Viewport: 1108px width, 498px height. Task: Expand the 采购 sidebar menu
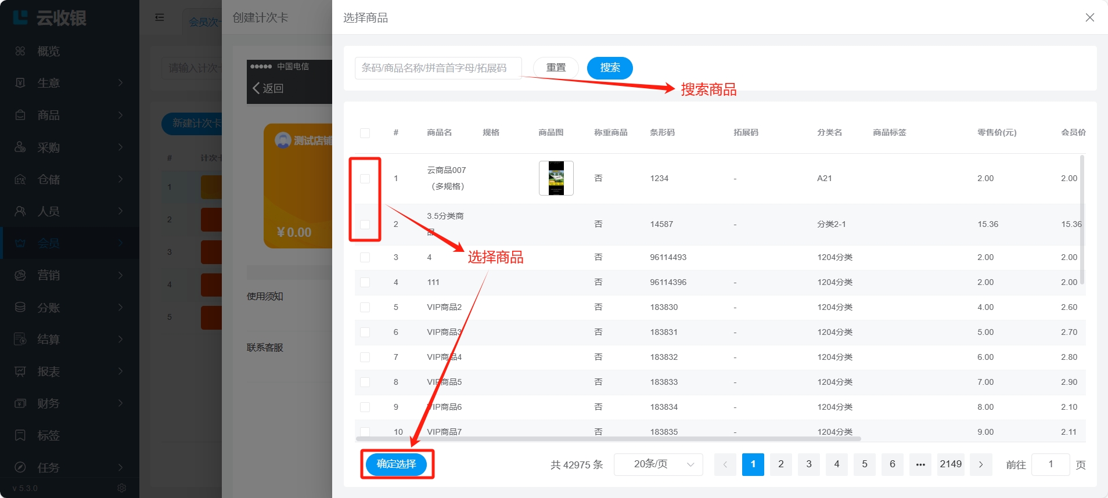70,147
